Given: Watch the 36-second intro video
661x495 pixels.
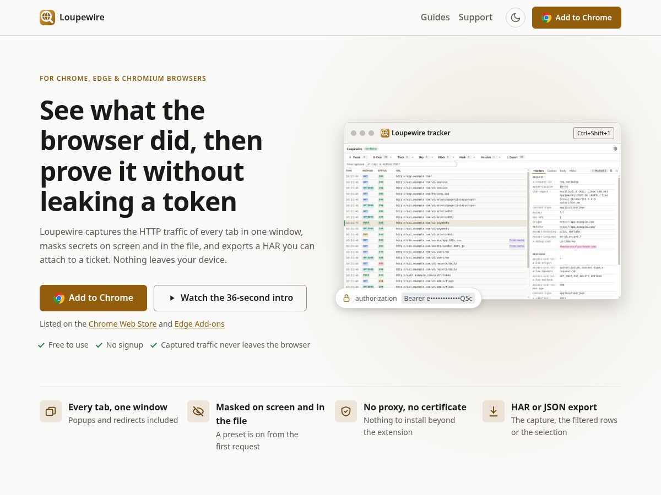Looking at the screenshot, I should pyautogui.click(x=230, y=298).
